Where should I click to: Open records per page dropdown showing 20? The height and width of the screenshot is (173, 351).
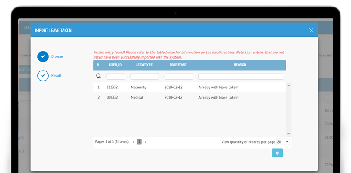[283, 142]
